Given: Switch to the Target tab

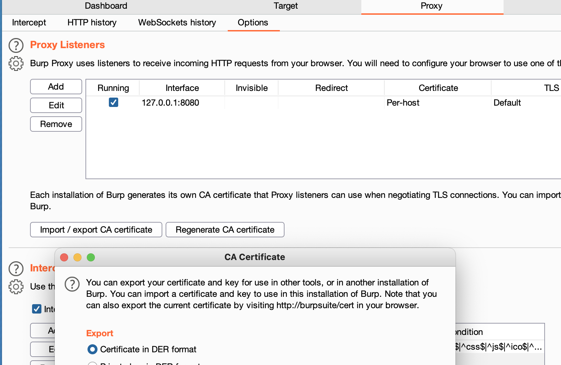Looking at the screenshot, I should click(x=286, y=6).
